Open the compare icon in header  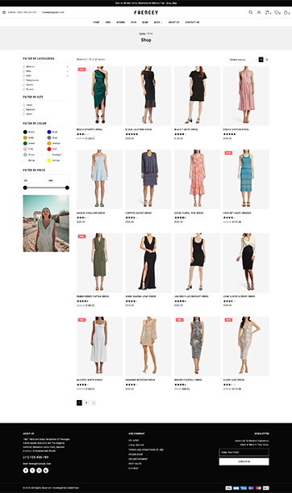267,12
